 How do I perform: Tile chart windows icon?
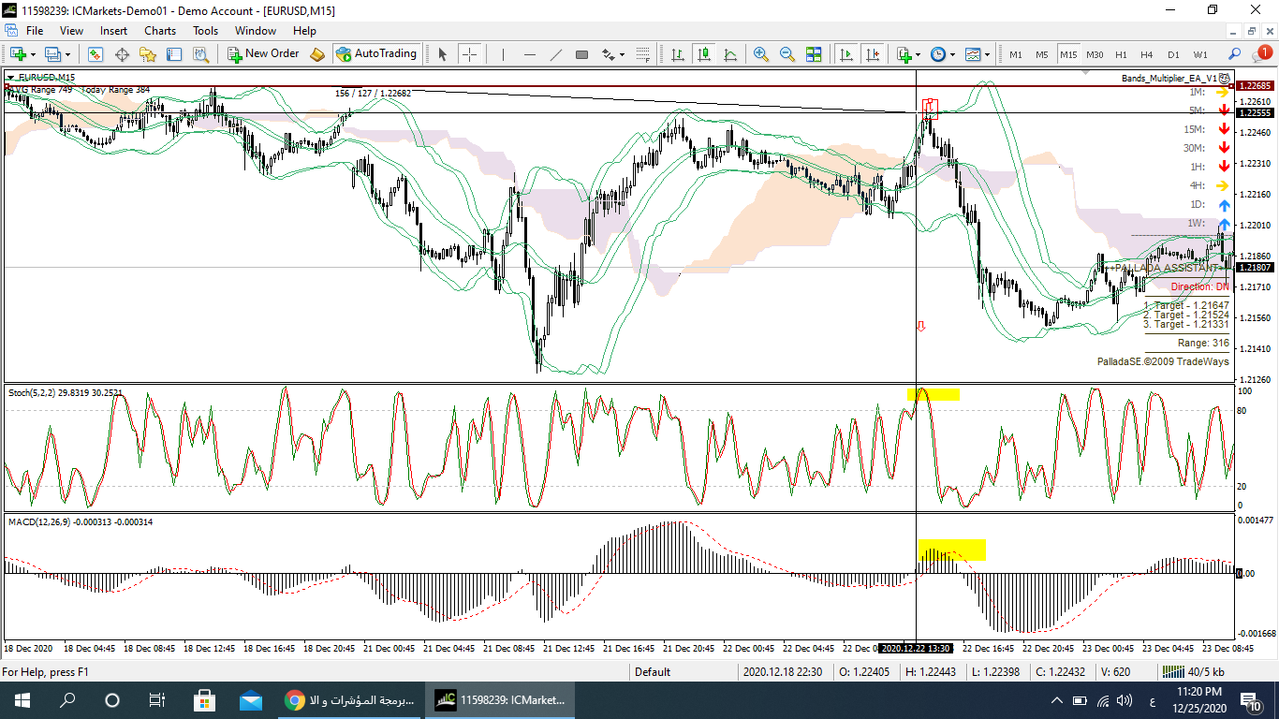pos(813,54)
